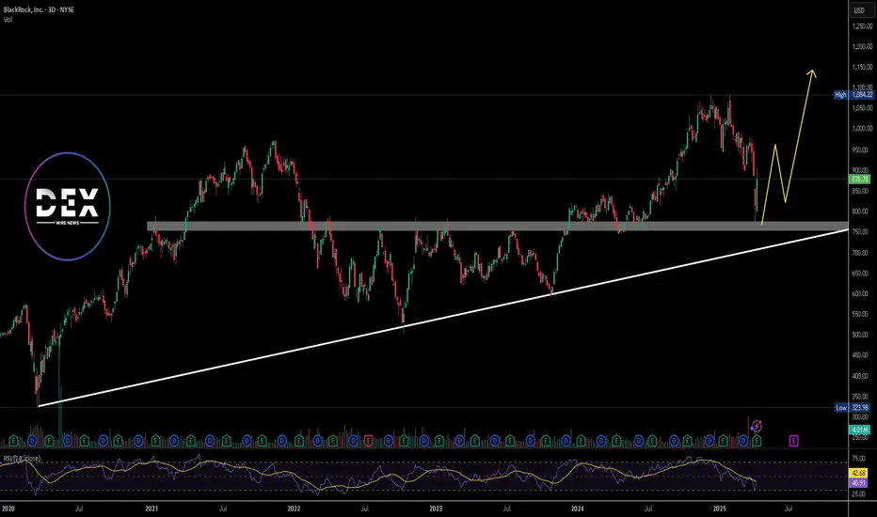Screen dimensions: 877x517
Task: Click the yellow 42.68 RSI value tag
Action: point(859,474)
